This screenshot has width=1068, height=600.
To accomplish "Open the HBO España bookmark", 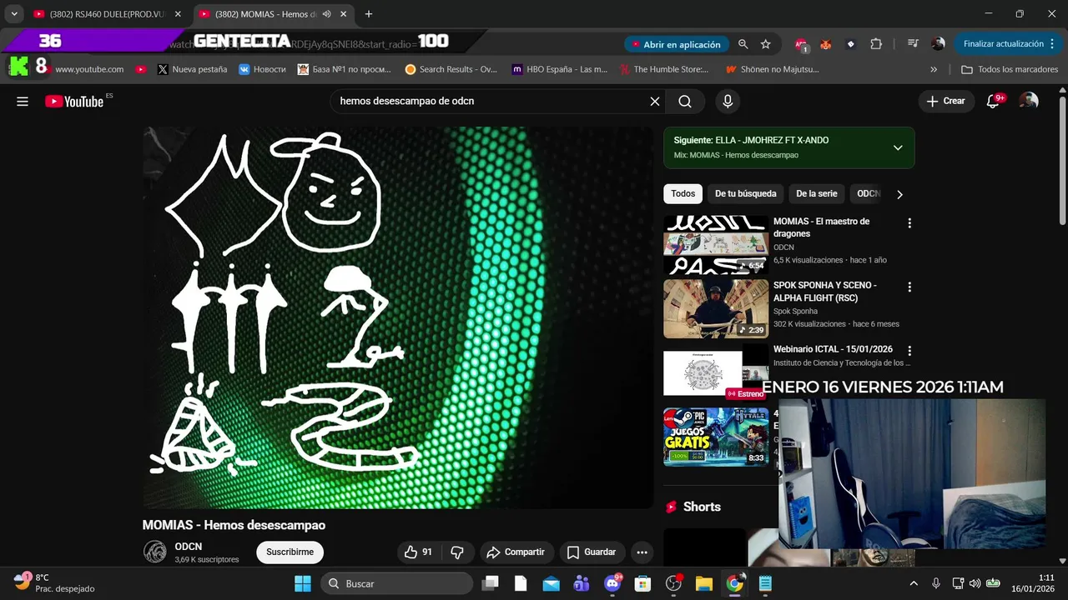I will pyautogui.click(x=560, y=69).
